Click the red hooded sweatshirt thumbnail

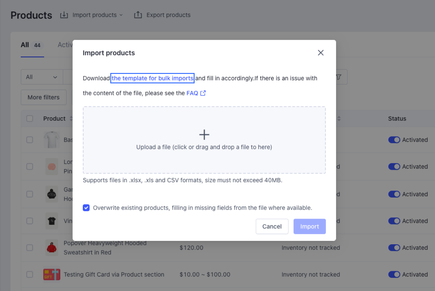pos(52,248)
